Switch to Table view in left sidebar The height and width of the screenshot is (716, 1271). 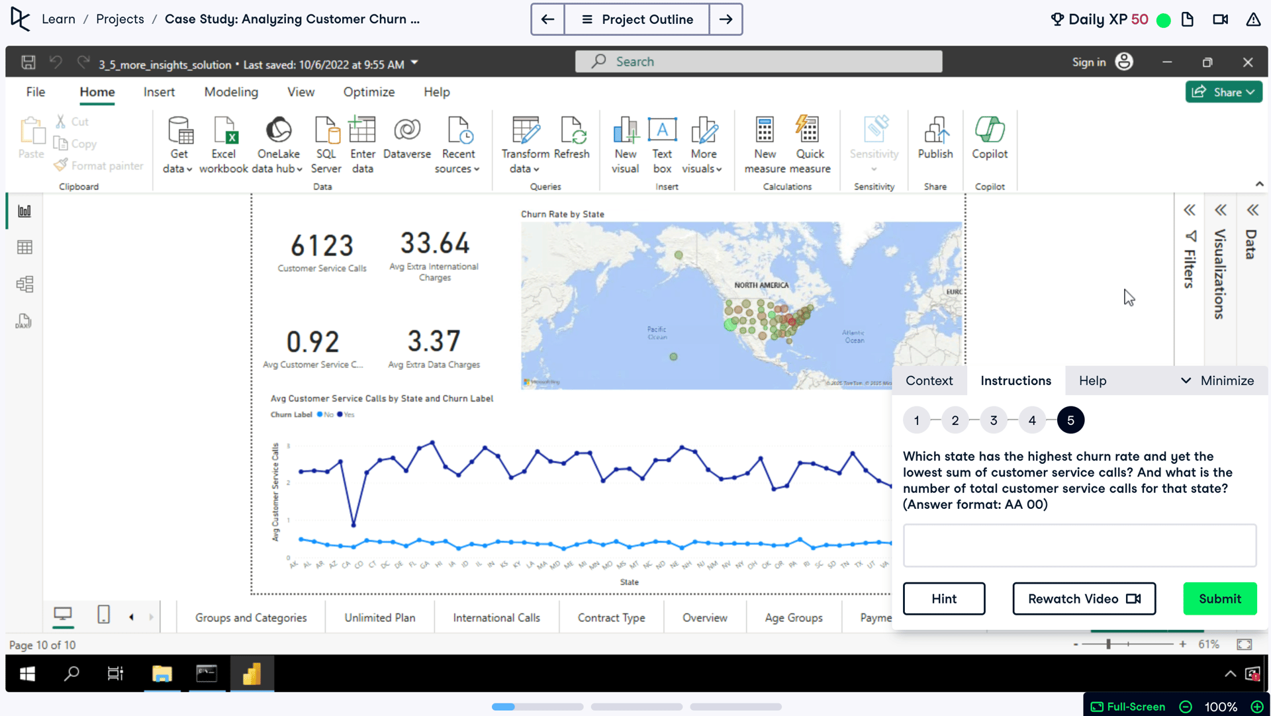point(24,247)
